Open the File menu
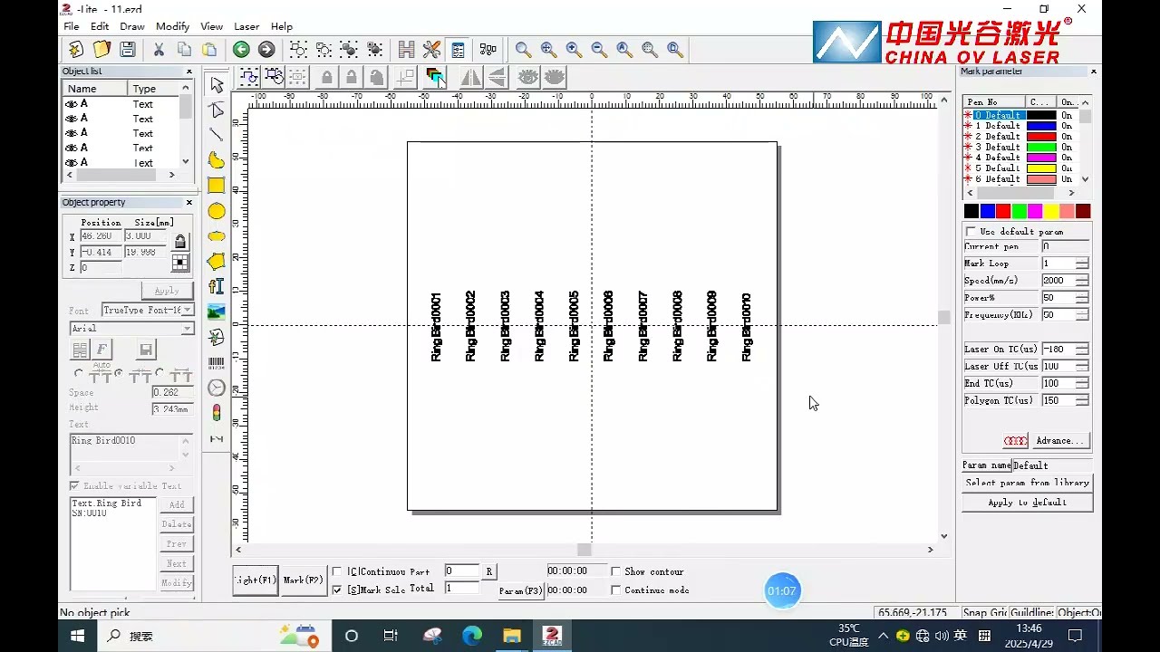The width and height of the screenshot is (1160, 652). click(x=72, y=27)
